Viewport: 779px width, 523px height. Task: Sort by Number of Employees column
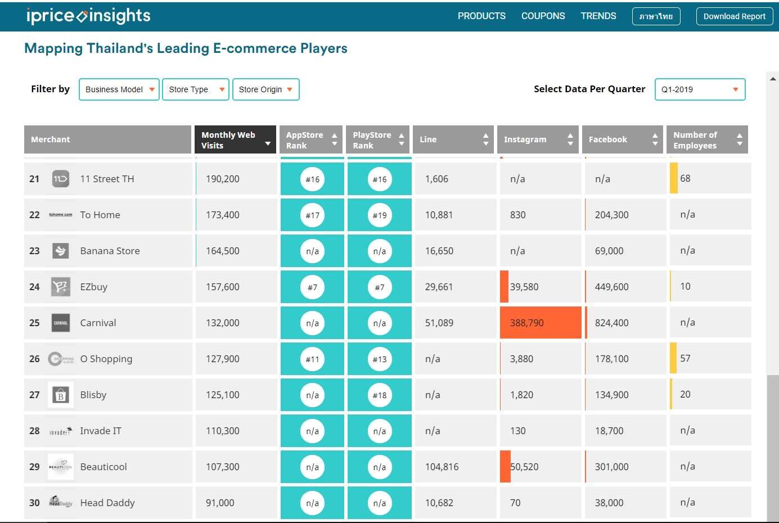click(x=708, y=139)
